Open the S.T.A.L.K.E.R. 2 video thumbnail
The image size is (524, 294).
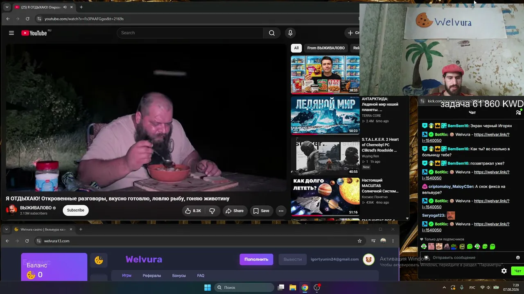tap(325, 156)
